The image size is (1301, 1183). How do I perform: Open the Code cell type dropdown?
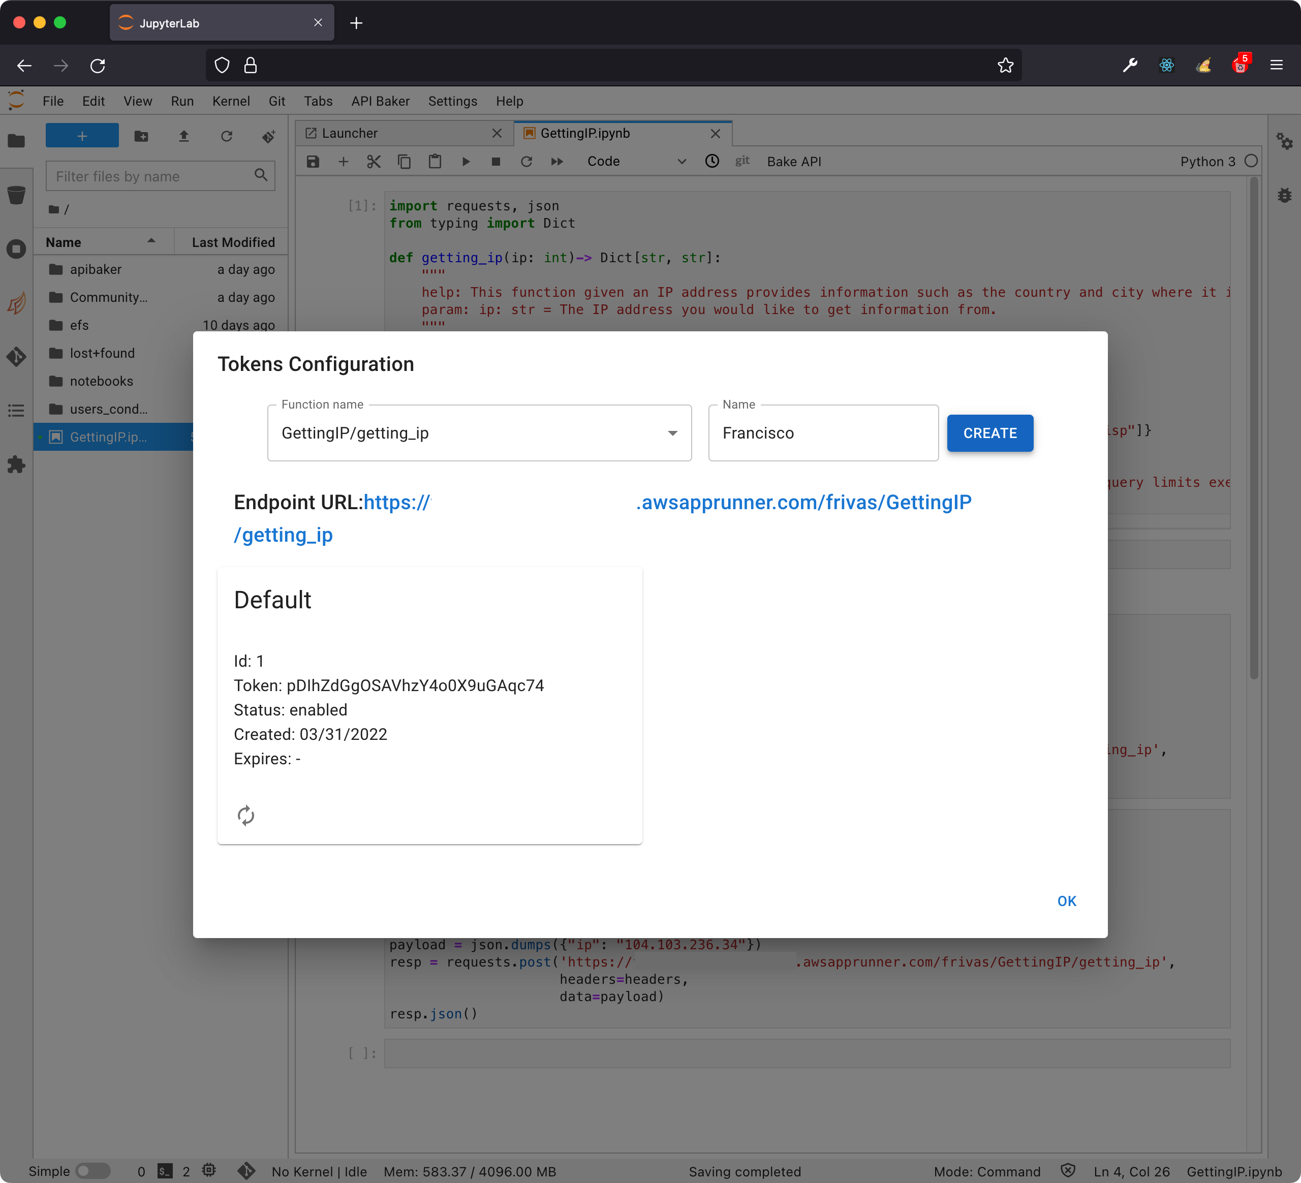(636, 162)
